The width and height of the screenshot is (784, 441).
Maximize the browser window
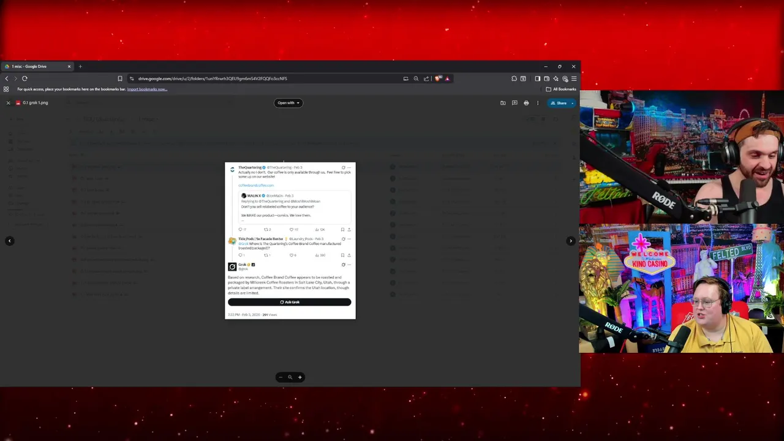(x=559, y=66)
